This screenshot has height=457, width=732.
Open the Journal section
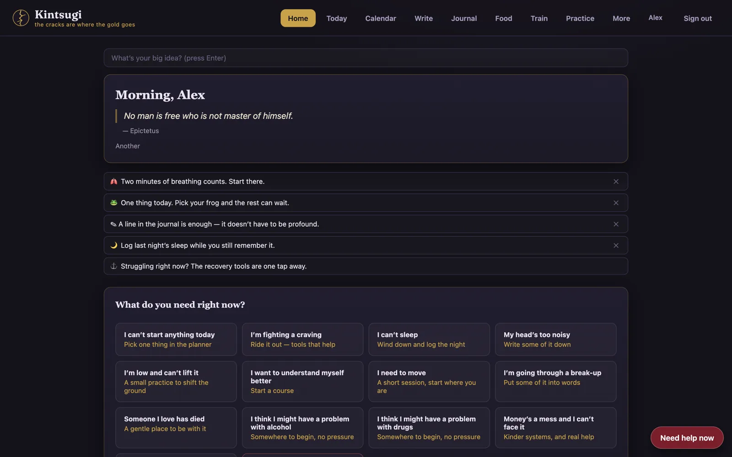click(464, 18)
